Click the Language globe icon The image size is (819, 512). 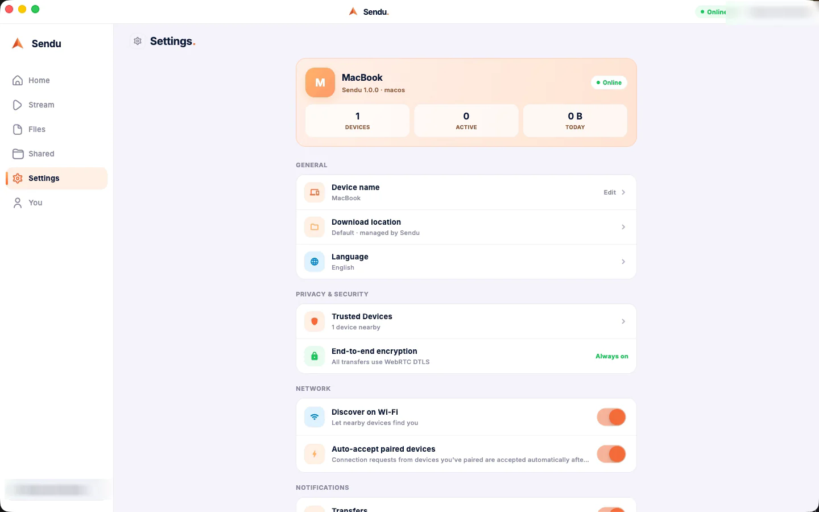coord(315,262)
